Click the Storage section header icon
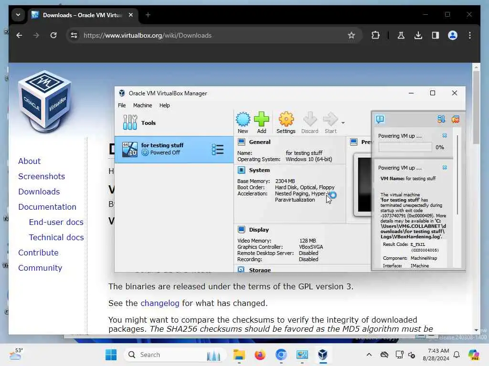The width and height of the screenshot is (489, 366). [x=241, y=270]
